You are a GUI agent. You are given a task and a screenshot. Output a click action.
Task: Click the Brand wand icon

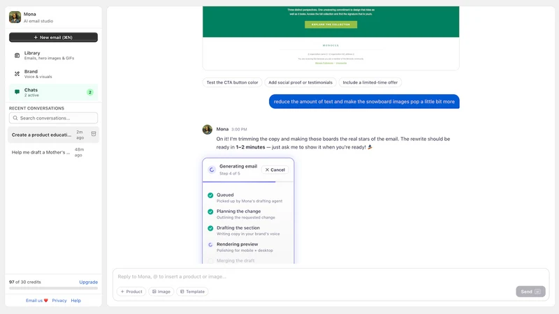pos(17,74)
